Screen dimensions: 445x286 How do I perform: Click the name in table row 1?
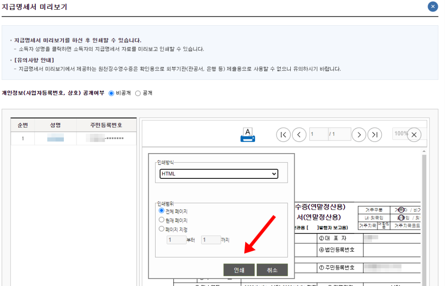56,138
